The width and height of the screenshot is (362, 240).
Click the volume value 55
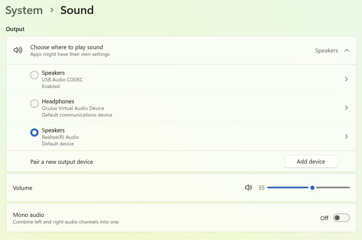pyautogui.click(x=262, y=188)
